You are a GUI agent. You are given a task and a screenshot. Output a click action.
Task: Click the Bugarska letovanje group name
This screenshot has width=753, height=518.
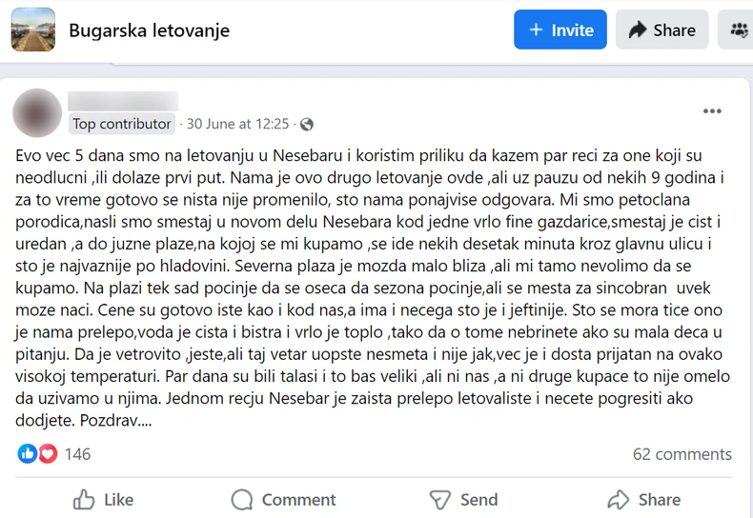pos(149,30)
